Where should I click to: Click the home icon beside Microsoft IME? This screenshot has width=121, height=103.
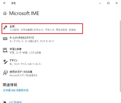pos(5,13)
